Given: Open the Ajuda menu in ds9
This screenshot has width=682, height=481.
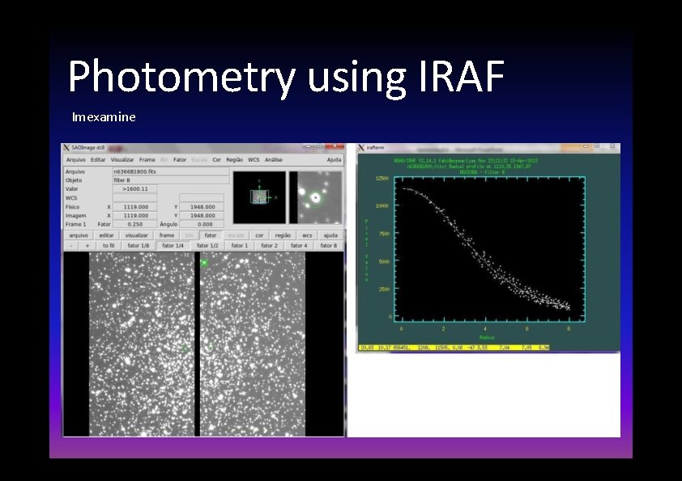Looking at the screenshot, I should 334,160.
